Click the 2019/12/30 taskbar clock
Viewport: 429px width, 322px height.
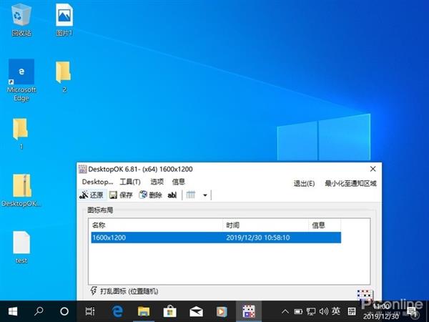[x=381, y=311]
